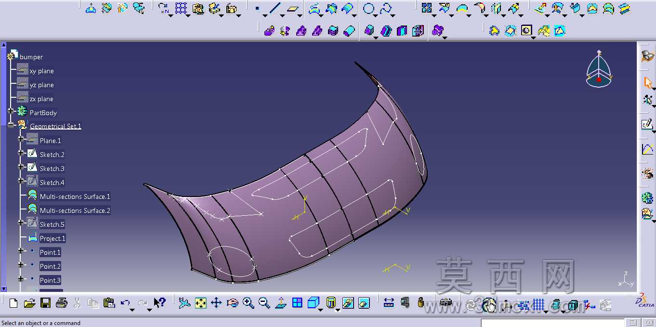Viewport: 656px width, 327px height.
Task: Click the Paste clipboard button
Action: pyautogui.click(x=109, y=303)
